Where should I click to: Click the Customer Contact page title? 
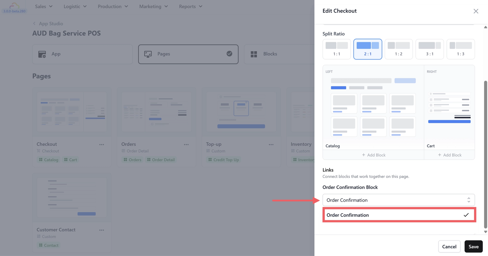point(56,229)
